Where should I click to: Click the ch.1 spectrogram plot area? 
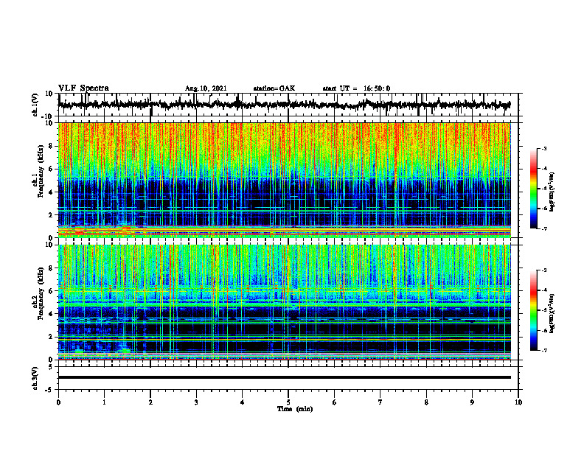284,180
